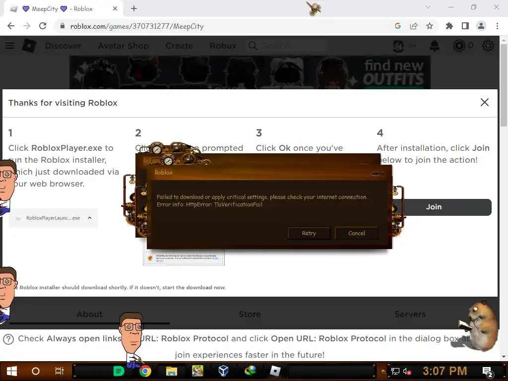The height and width of the screenshot is (381, 508).
Task: Bookmark this page with star icon
Action: tap(430, 26)
